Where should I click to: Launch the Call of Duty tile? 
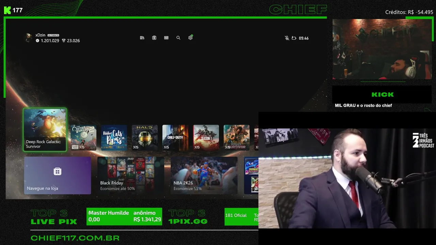(x=175, y=137)
